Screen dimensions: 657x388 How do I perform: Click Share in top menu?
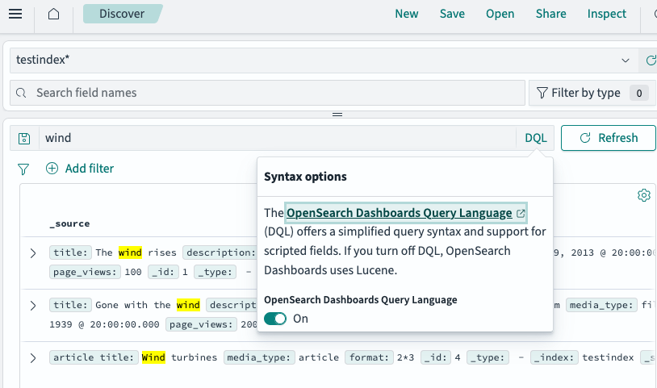tap(550, 14)
